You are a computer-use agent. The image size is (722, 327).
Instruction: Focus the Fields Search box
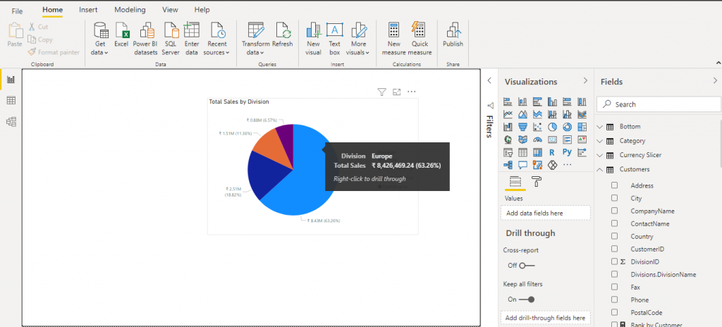(x=659, y=104)
